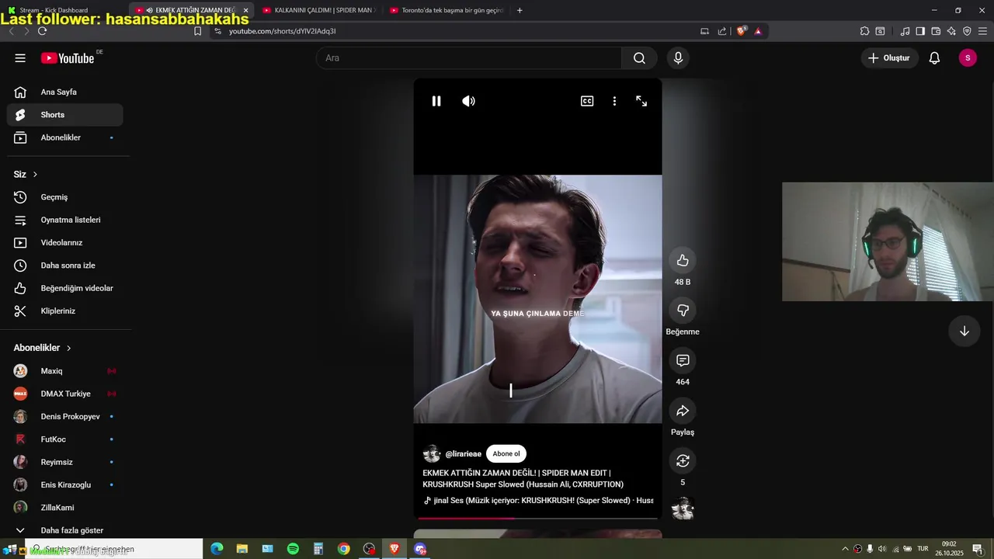
Task: Open a new browser tab
Action: (520, 10)
